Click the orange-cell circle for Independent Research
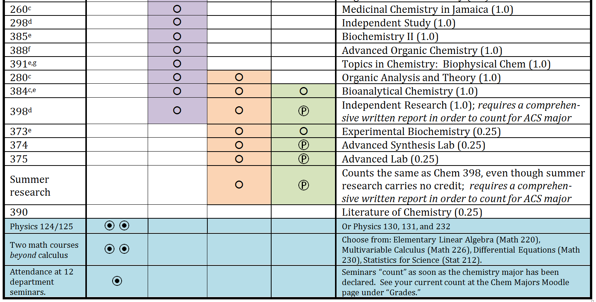596x302 pixels. click(x=239, y=110)
